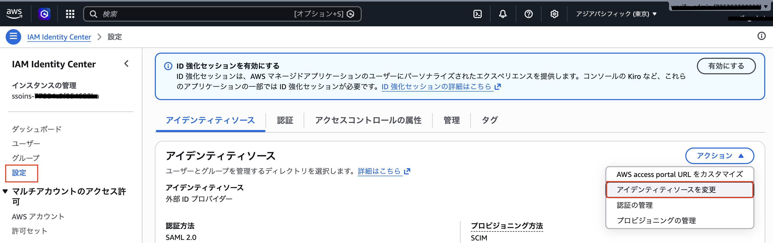This screenshot has width=773, height=243.
Task: Close the アクション dropdown button
Action: pos(720,156)
